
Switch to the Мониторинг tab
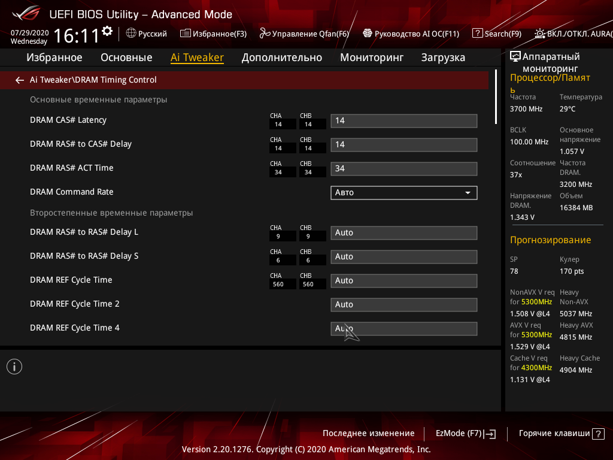(371, 57)
